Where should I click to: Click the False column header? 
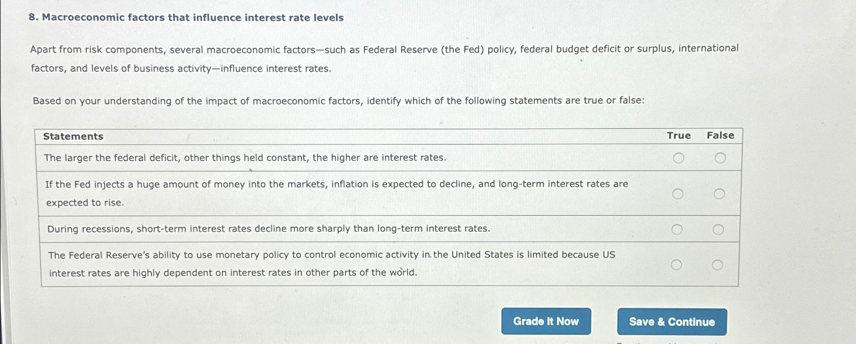[x=721, y=136]
